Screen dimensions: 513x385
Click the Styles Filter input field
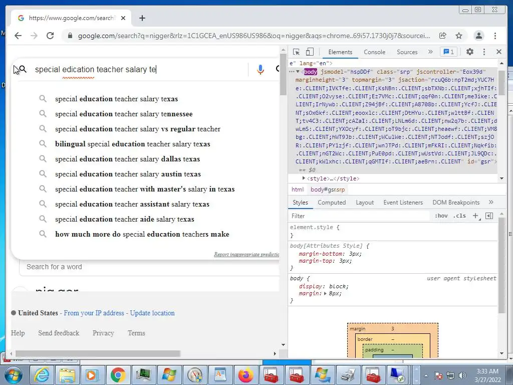click(359, 216)
